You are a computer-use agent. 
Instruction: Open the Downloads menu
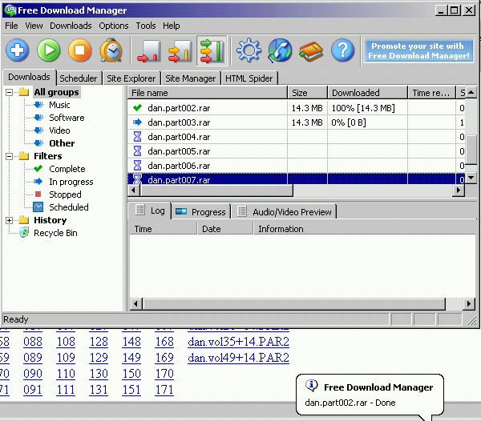coord(71,26)
